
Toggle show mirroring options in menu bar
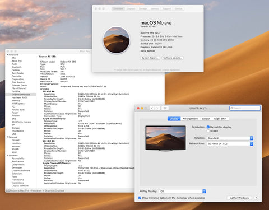140,198
